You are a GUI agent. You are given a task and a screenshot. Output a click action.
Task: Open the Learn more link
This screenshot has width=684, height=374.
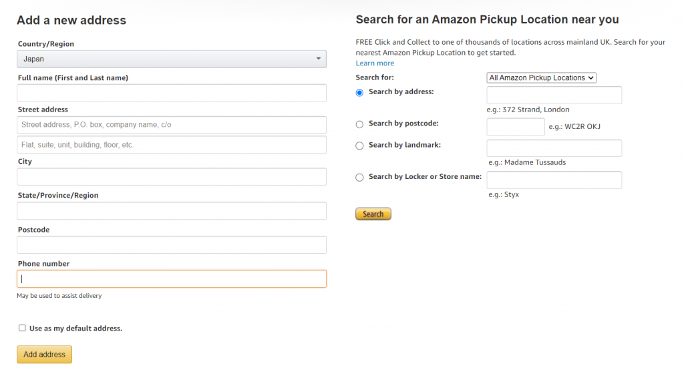point(375,63)
